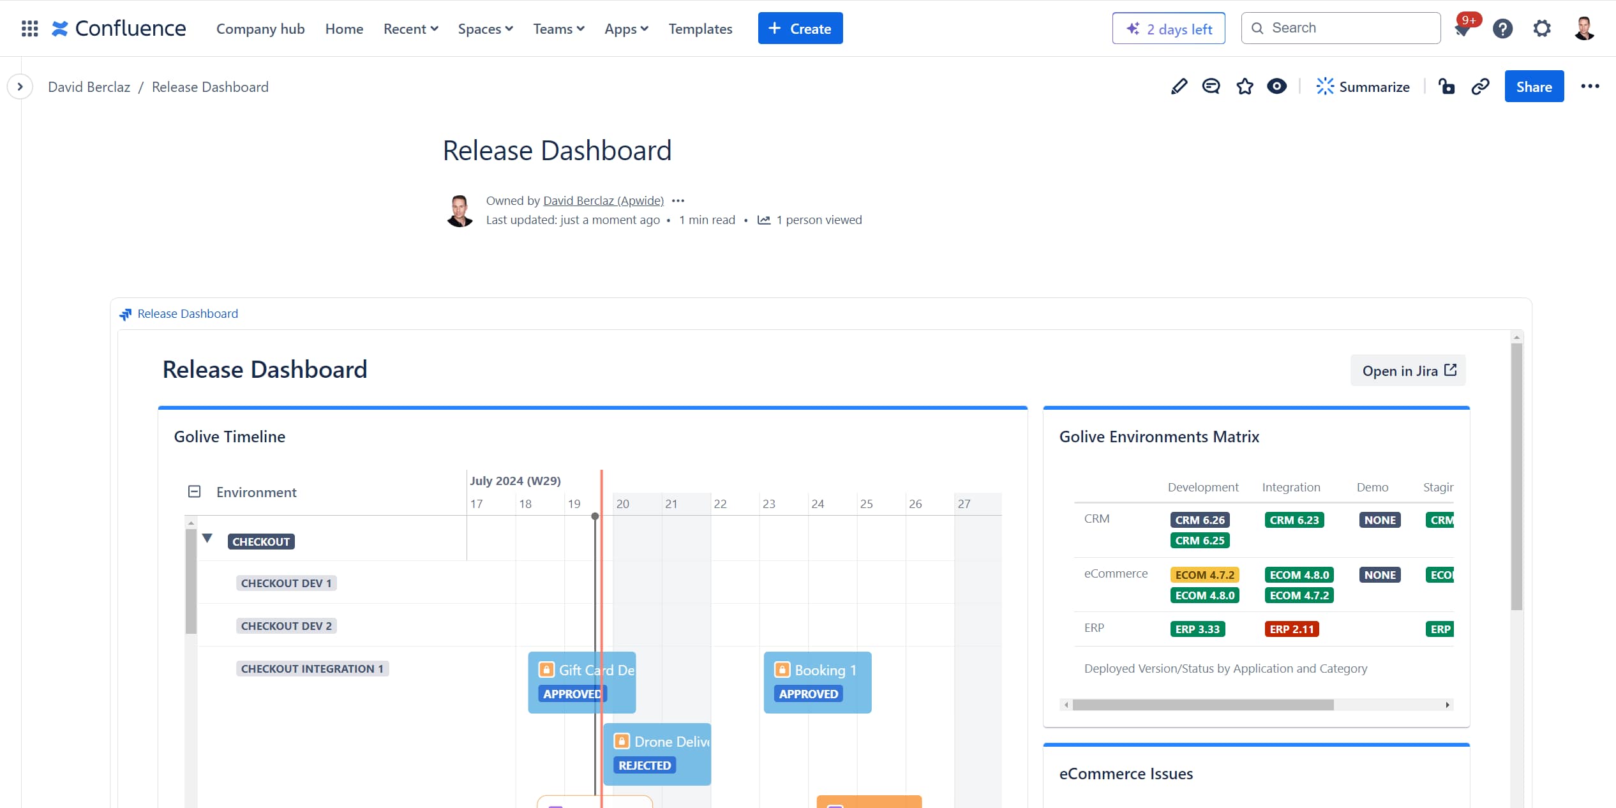Screen dimensions: 1616x808
Task: Open the Teams menu
Action: [x=558, y=29]
